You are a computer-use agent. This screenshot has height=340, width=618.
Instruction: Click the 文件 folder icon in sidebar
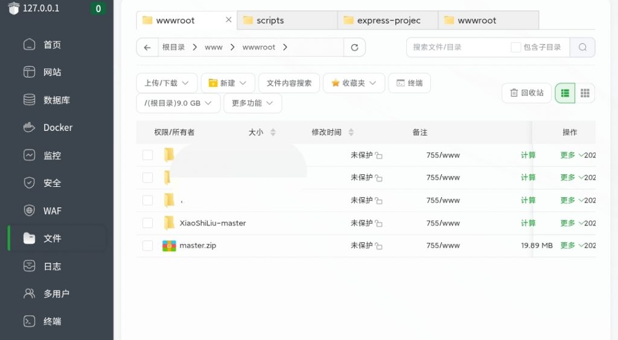(29, 238)
